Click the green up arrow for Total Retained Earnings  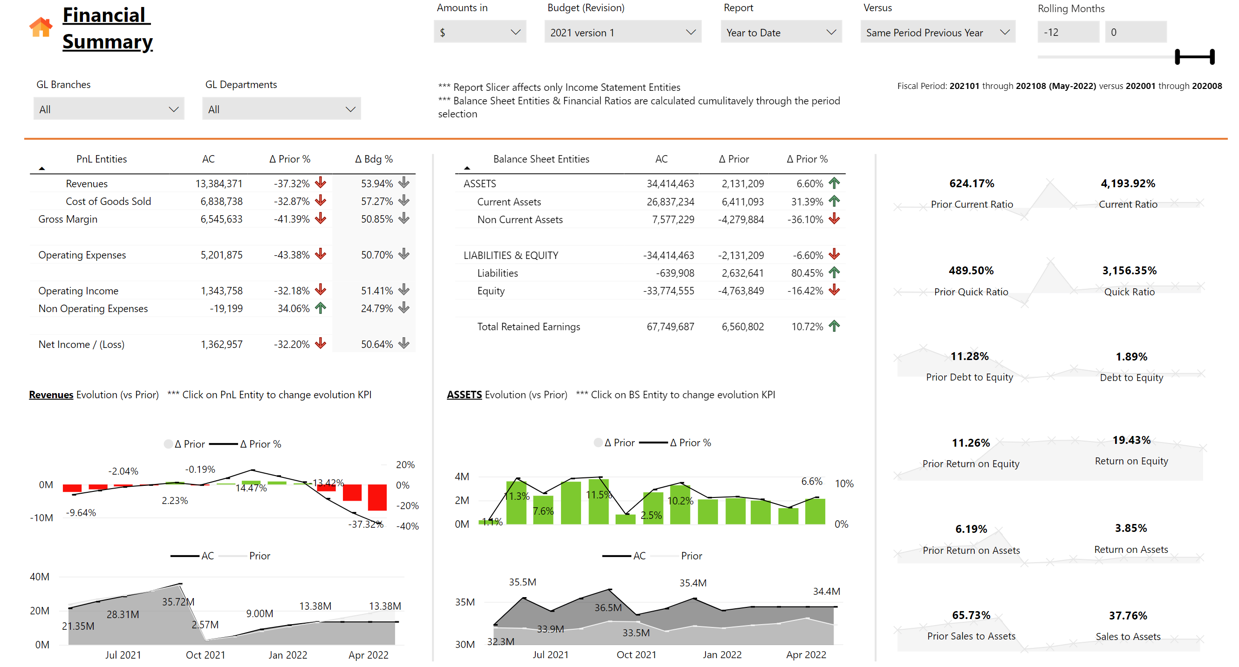point(835,326)
